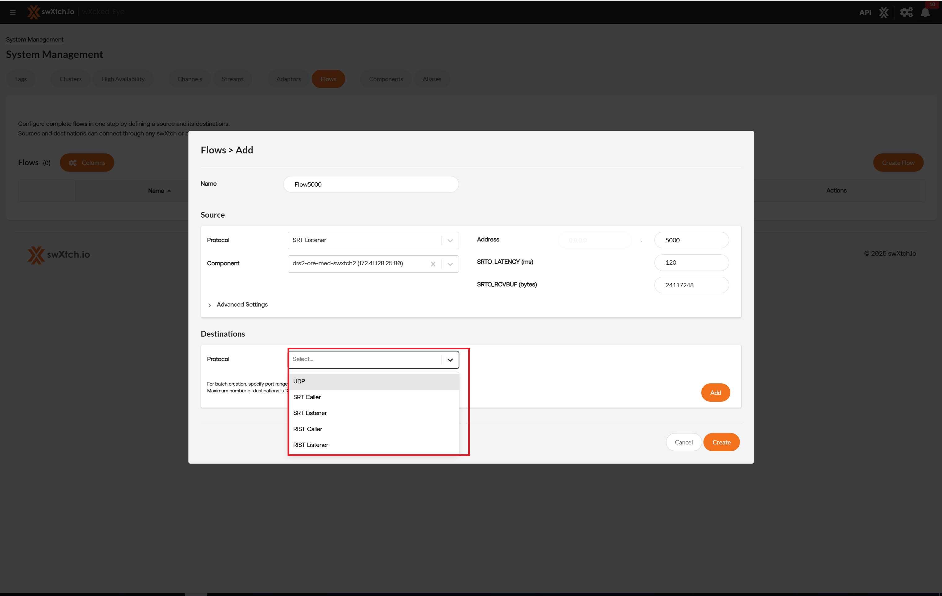Click the swXtch X icon in header
The width and height of the screenshot is (942, 596).
[884, 12]
